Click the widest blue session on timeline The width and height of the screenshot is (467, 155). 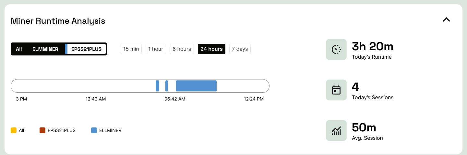[x=196, y=86]
